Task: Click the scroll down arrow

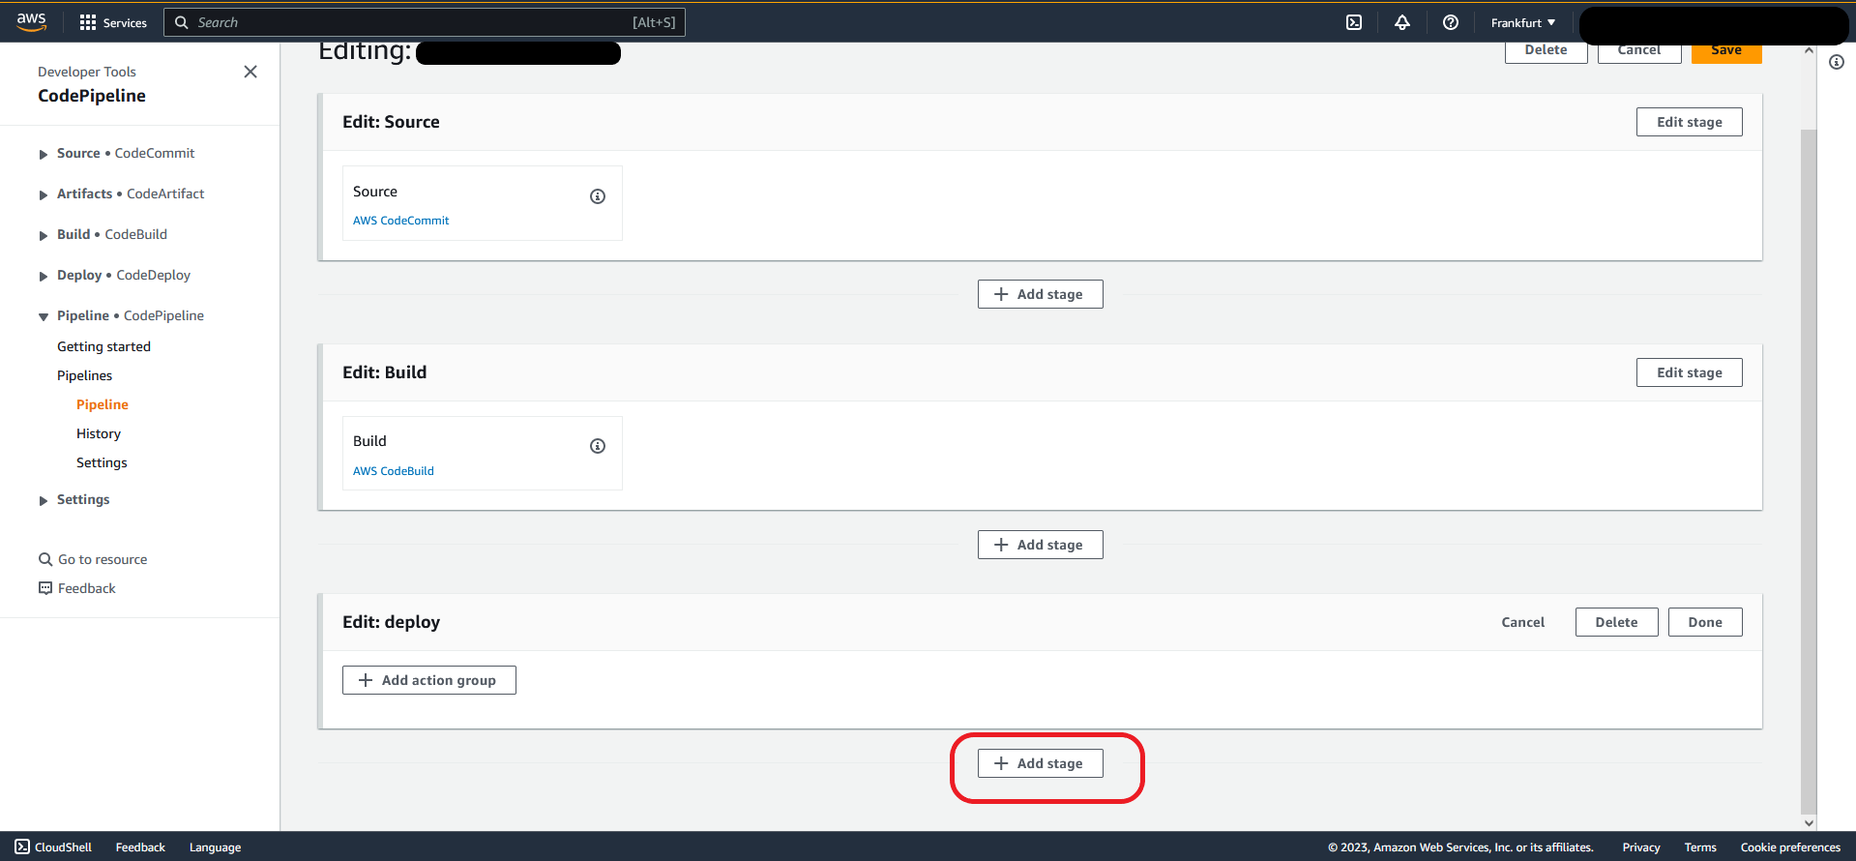Action: (1809, 823)
